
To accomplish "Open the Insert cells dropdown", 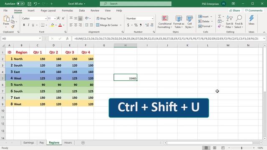I will point(212,17).
